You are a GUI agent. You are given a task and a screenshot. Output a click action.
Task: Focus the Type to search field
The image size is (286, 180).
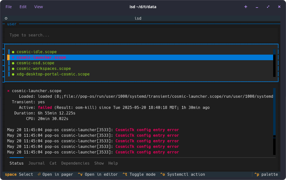click(x=141, y=35)
